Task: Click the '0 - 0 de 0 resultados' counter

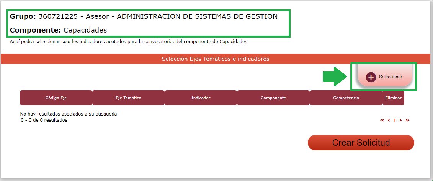Action: pyautogui.click(x=44, y=120)
